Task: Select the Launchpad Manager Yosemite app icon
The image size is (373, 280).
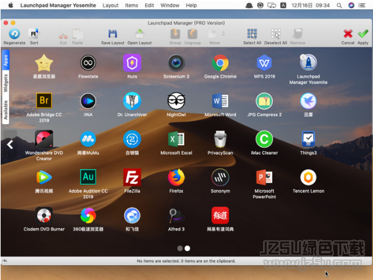Action: tap(308, 63)
